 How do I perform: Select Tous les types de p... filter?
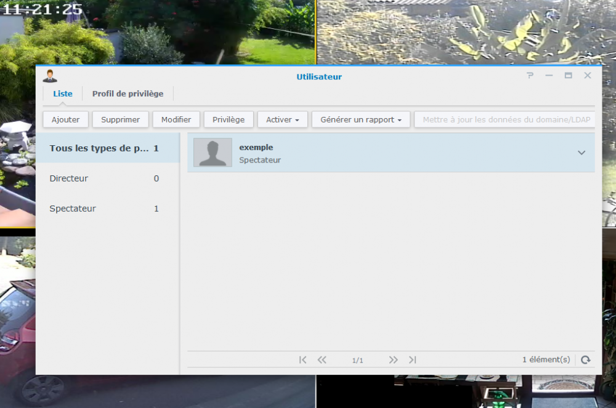coord(108,148)
